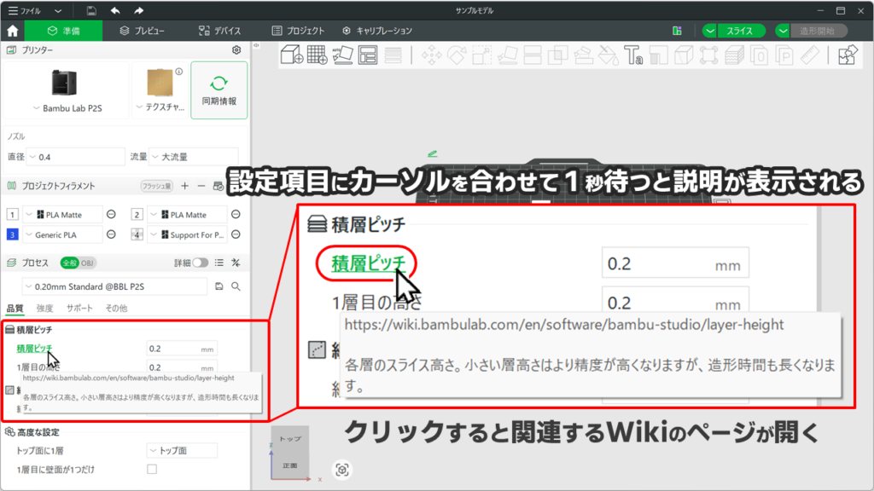Click the save project floppy icon
The image size is (874, 491).
(x=91, y=11)
